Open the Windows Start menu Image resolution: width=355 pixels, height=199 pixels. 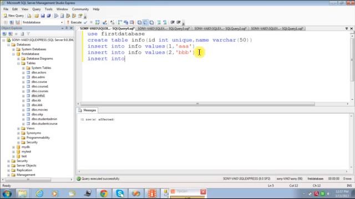click(x=7, y=193)
